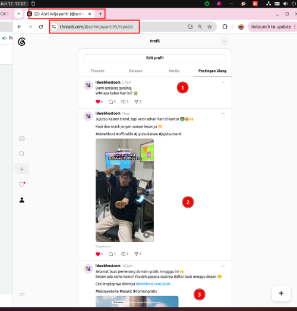Select the Asri Wijayanti browser tab
This screenshot has width=297, height=311.
59,14
